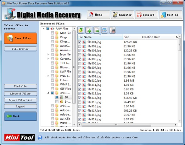Viewport: 185px width, 145px height.
Task: Click the AVI Clip folder icon
Action: point(57,119)
